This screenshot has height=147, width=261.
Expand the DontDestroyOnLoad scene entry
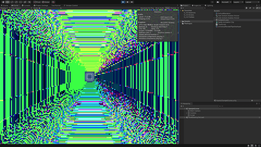184,117
